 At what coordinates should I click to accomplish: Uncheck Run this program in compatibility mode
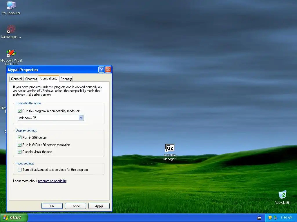coord(19,111)
